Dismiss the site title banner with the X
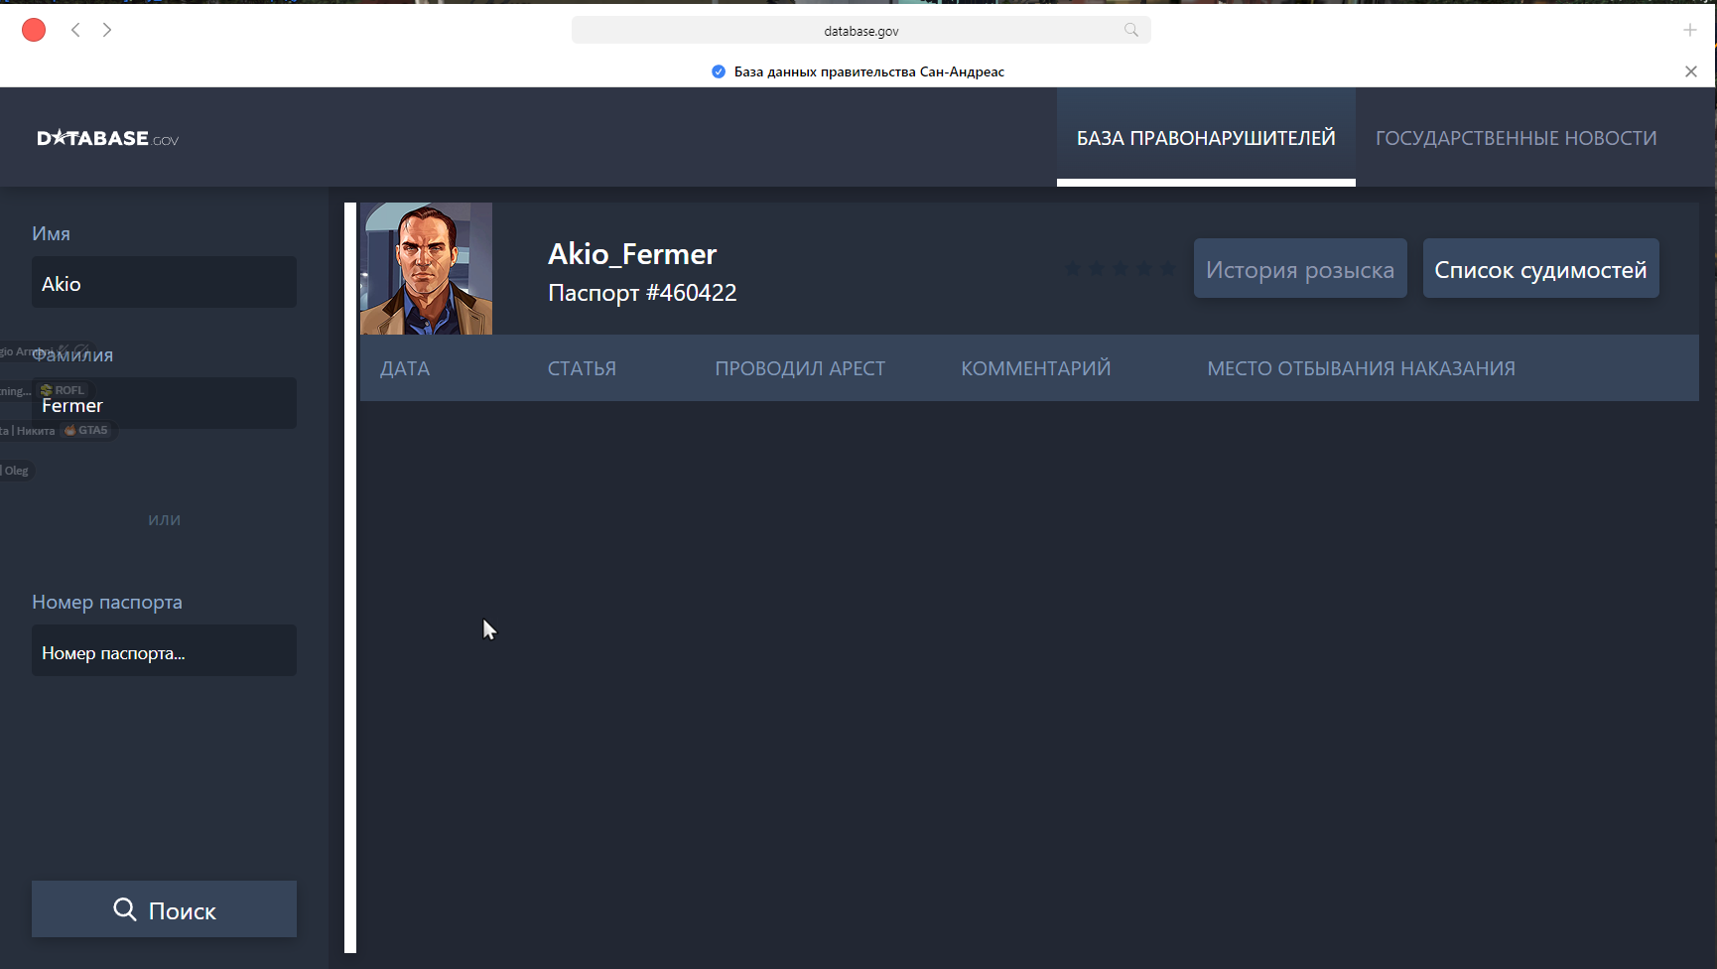 coord(1690,71)
